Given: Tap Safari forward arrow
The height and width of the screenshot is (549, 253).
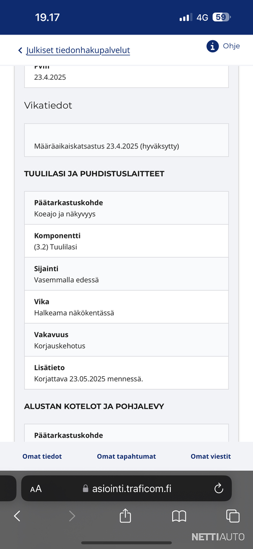Looking at the screenshot, I should 72,516.
